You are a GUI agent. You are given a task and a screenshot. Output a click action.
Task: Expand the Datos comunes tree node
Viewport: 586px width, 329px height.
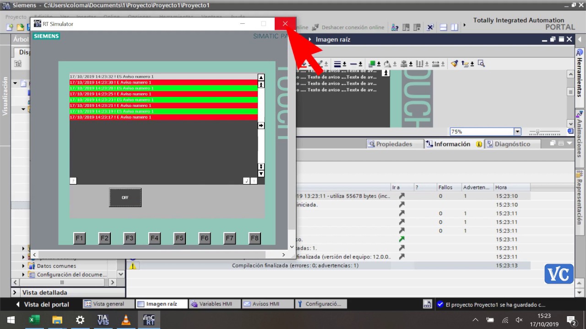(24, 265)
